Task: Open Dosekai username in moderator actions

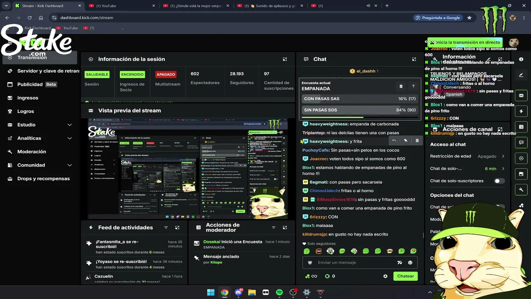Action: 212,242
